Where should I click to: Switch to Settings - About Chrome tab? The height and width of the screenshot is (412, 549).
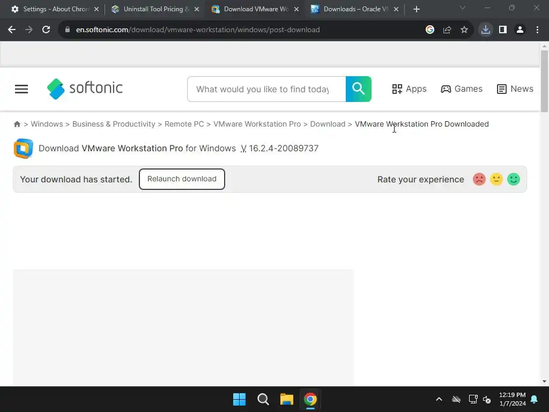pyautogui.click(x=56, y=9)
